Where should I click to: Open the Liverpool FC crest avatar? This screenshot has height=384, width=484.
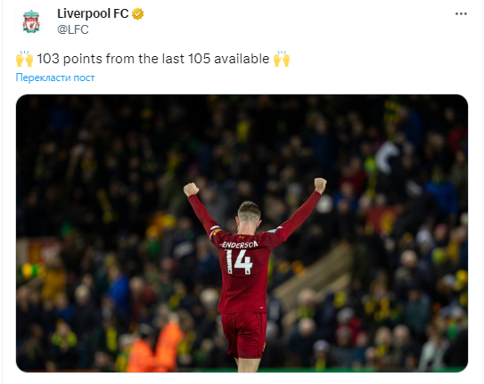31,21
